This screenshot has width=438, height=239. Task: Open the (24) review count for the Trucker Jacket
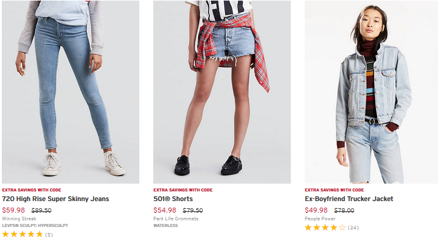coord(353,228)
